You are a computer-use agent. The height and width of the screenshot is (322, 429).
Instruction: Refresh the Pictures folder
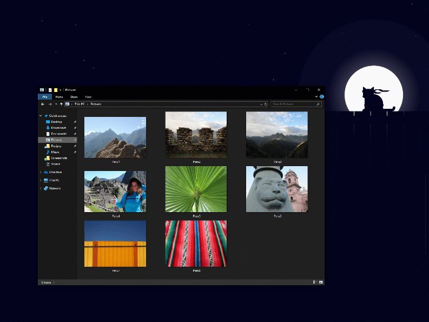(x=266, y=104)
